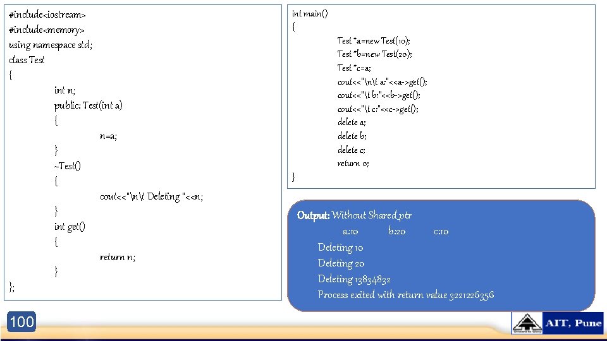The width and height of the screenshot is (607, 341).
Task: Click 'public: Test(int a)' constructor line
Action: pos(89,105)
